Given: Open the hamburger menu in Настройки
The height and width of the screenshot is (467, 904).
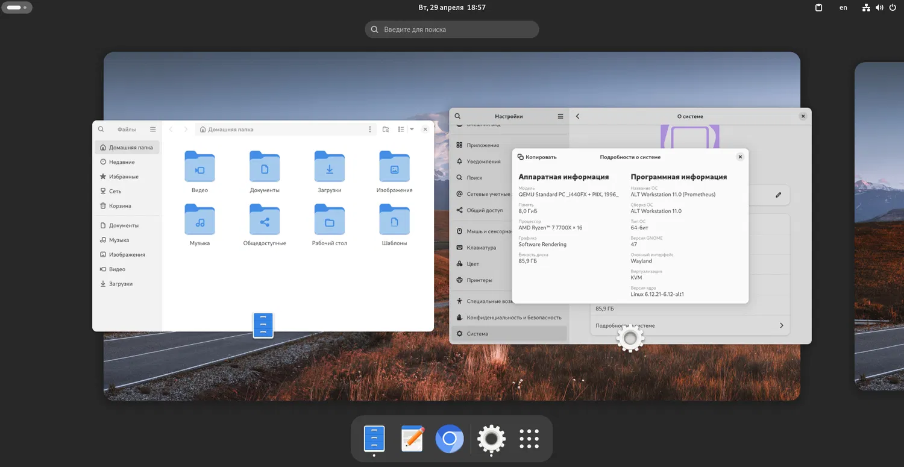Looking at the screenshot, I should (560, 116).
